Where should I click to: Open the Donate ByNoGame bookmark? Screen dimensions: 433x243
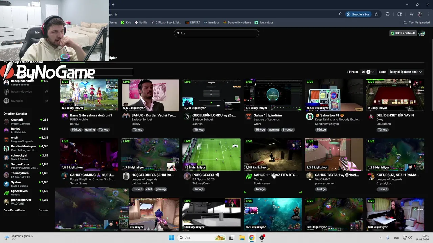click(237, 22)
